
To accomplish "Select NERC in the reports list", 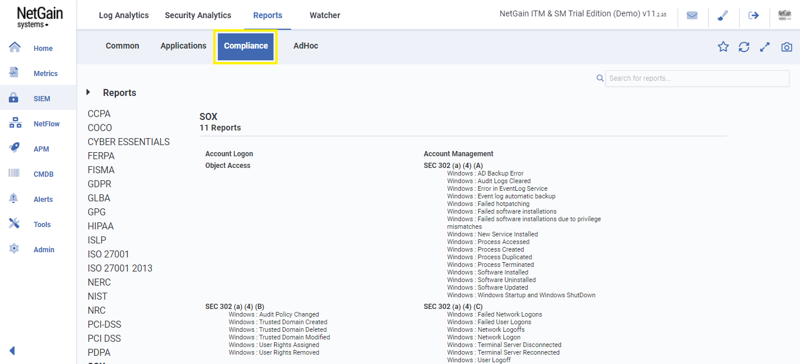I will point(99,282).
